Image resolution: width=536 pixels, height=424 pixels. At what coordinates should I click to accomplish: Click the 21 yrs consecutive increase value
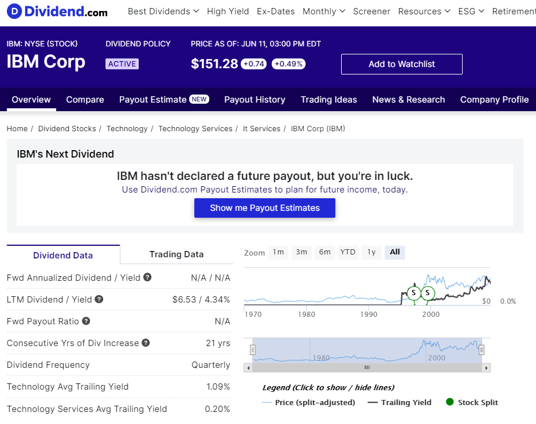click(x=218, y=343)
